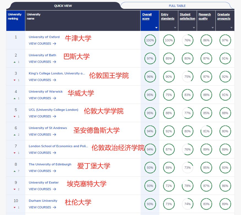
Task: Open the University of St Andrews link
Action: [48, 128]
